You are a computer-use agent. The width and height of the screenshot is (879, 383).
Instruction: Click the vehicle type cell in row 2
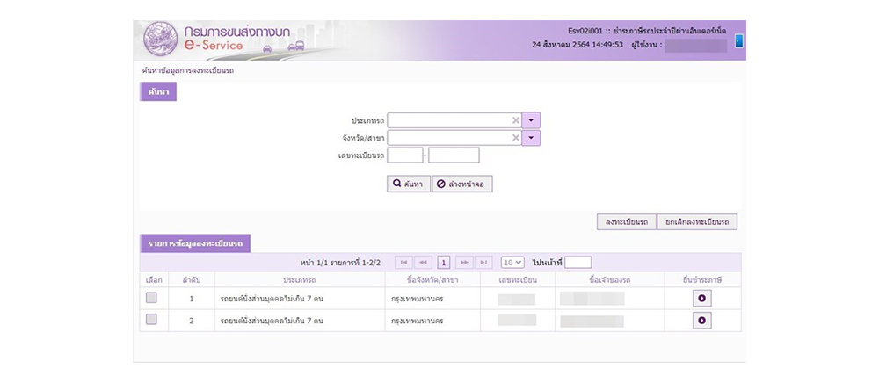300,321
